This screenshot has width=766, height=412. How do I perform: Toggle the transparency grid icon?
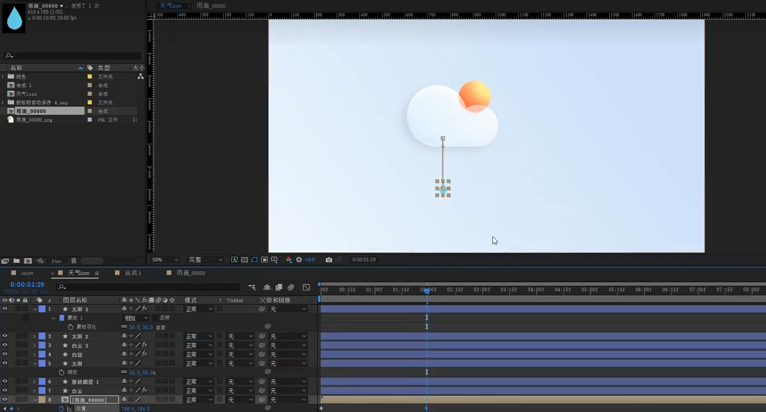pyautogui.click(x=244, y=260)
